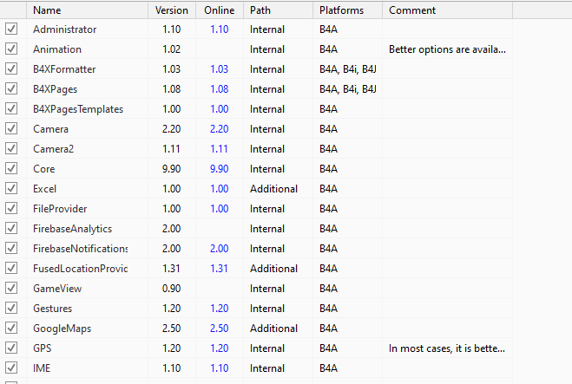
Task: Click the Version column header
Action: point(171,10)
